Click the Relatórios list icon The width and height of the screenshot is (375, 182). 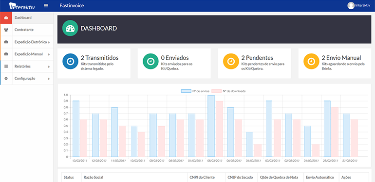[x=6, y=66]
